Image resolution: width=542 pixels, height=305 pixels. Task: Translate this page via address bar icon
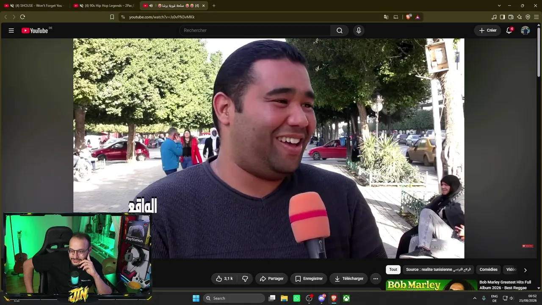[386, 17]
